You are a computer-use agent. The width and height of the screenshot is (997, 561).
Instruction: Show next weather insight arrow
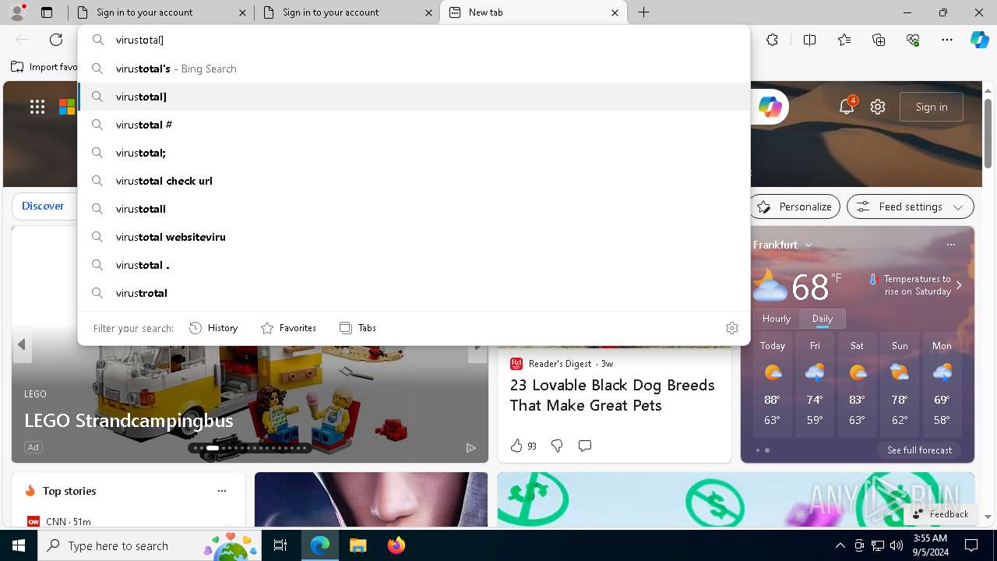[959, 285]
